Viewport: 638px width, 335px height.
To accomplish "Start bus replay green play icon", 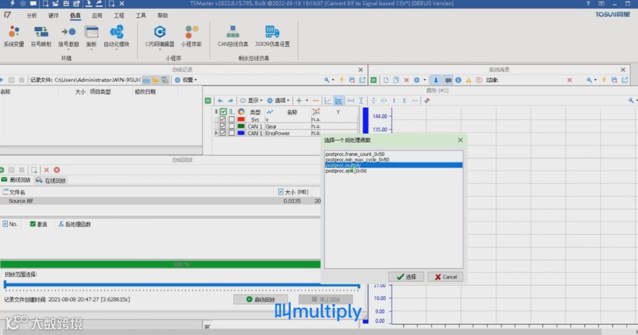I will pyautogui.click(x=2, y=170).
